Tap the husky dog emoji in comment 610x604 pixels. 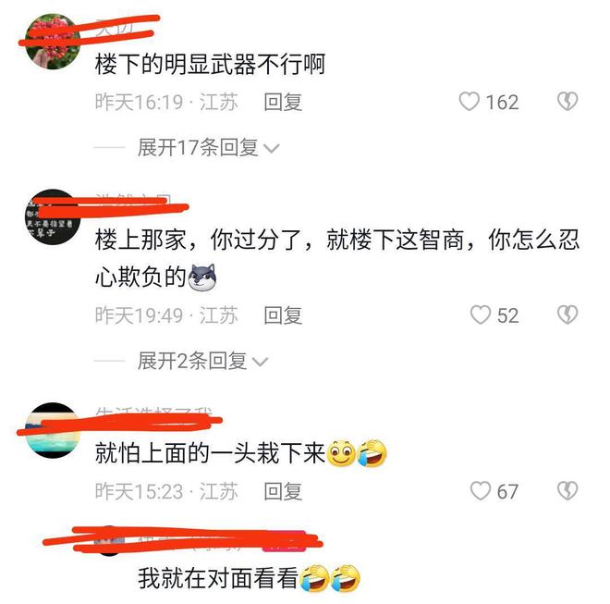(201, 277)
